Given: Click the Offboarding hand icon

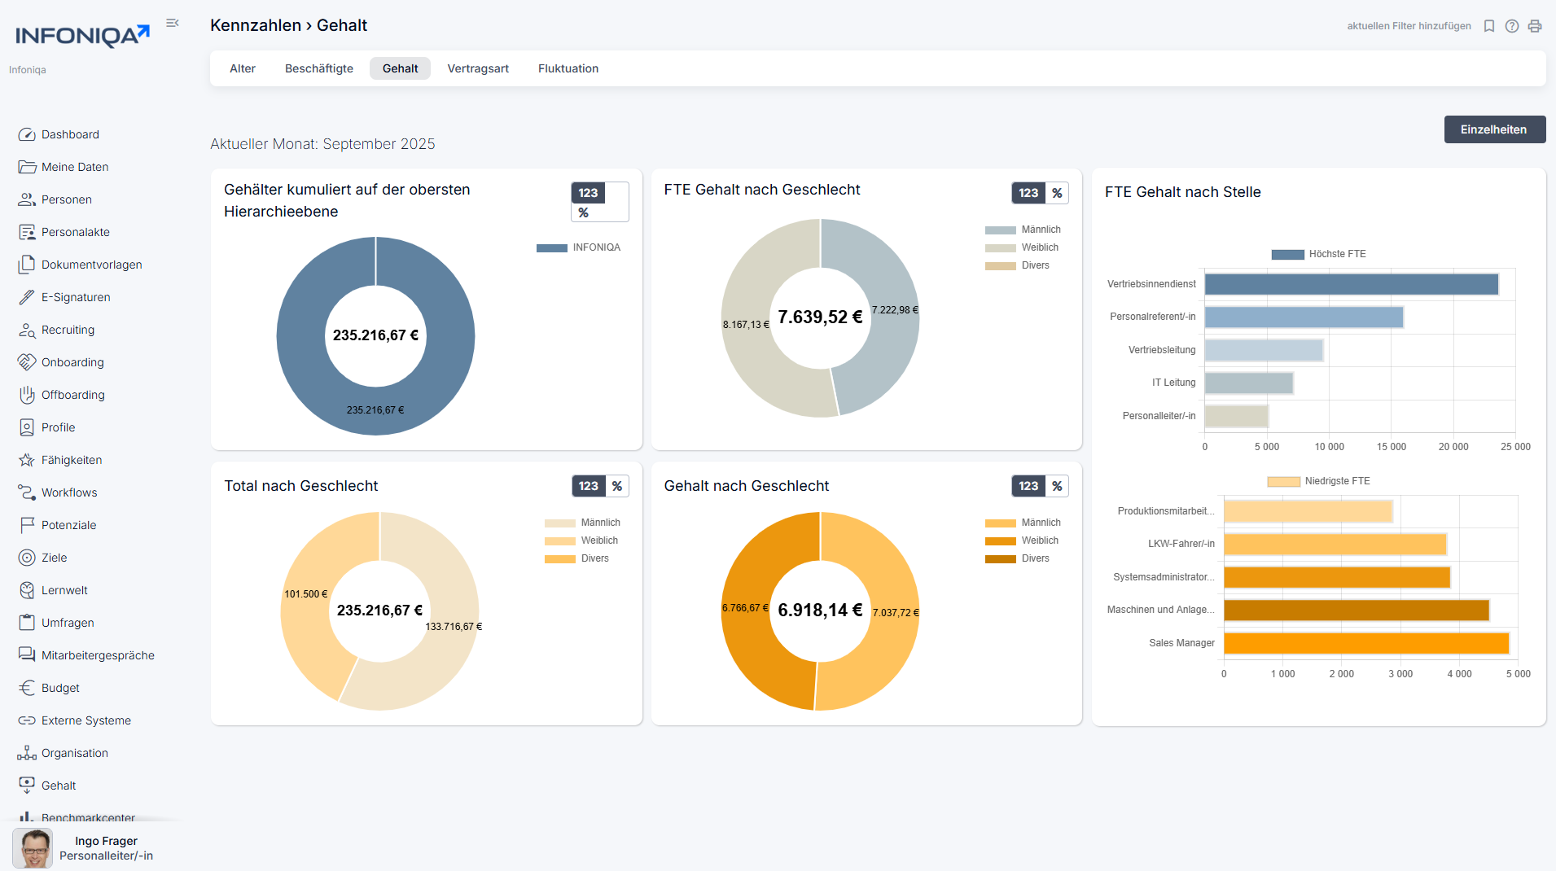Looking at the screenshot, I should (x=27, y=395).
